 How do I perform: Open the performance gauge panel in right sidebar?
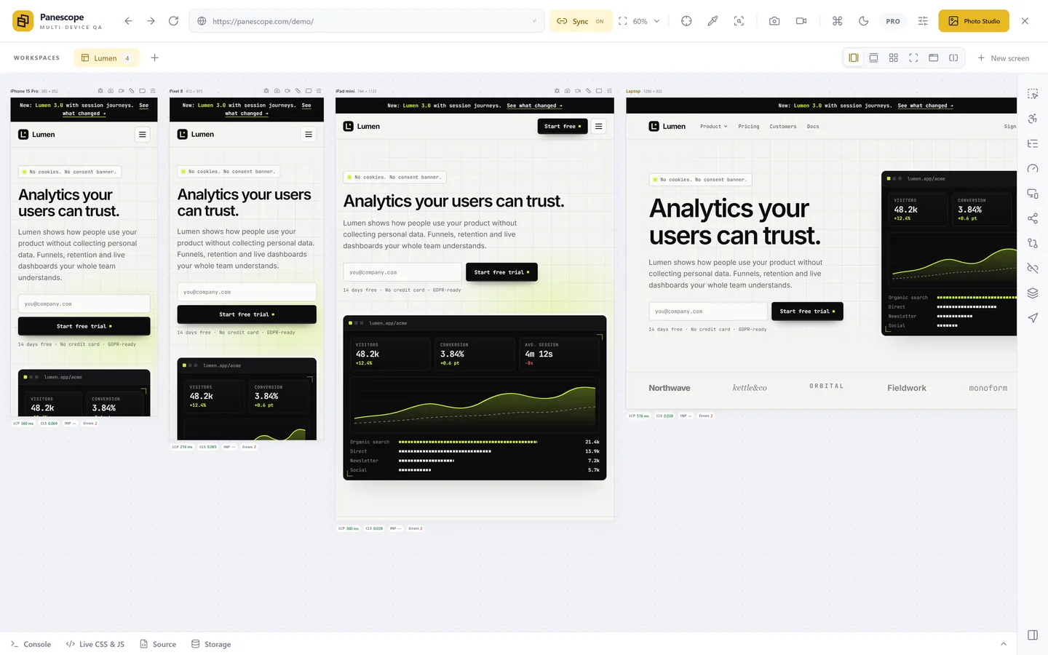(x=1033, y=168)
